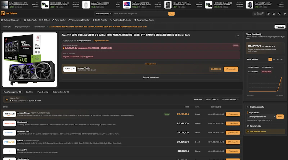Screen dimensions: 288x160
Task: Open Tamamlanmış Sistemler menu item
Action: coord(79,20)
